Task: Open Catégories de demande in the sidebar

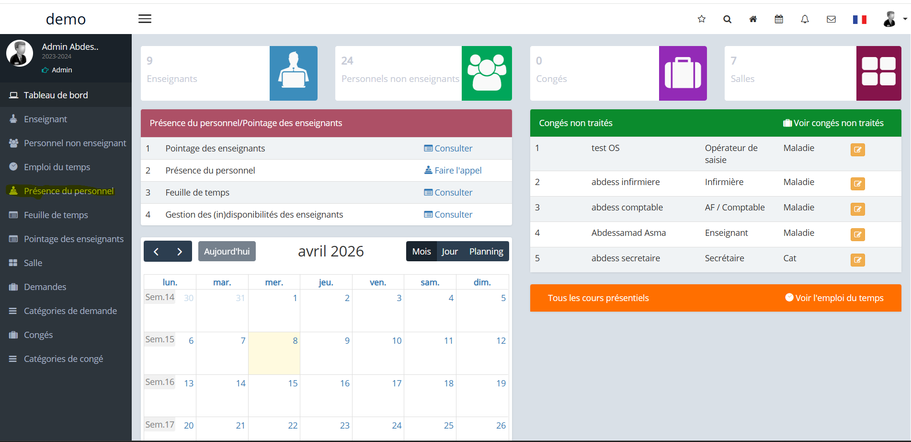Action: click(70, 311)
